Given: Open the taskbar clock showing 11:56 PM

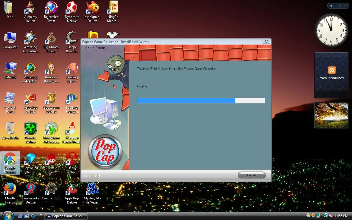Looking at the screenshot, I should point(342,216).
